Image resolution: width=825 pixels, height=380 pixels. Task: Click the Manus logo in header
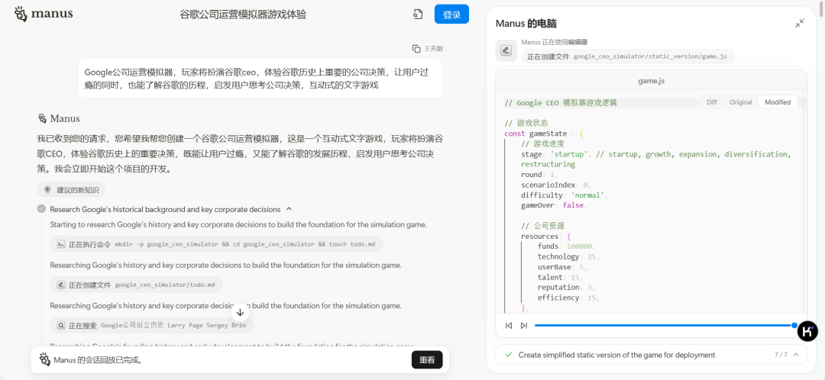click(x=44, y=14)
